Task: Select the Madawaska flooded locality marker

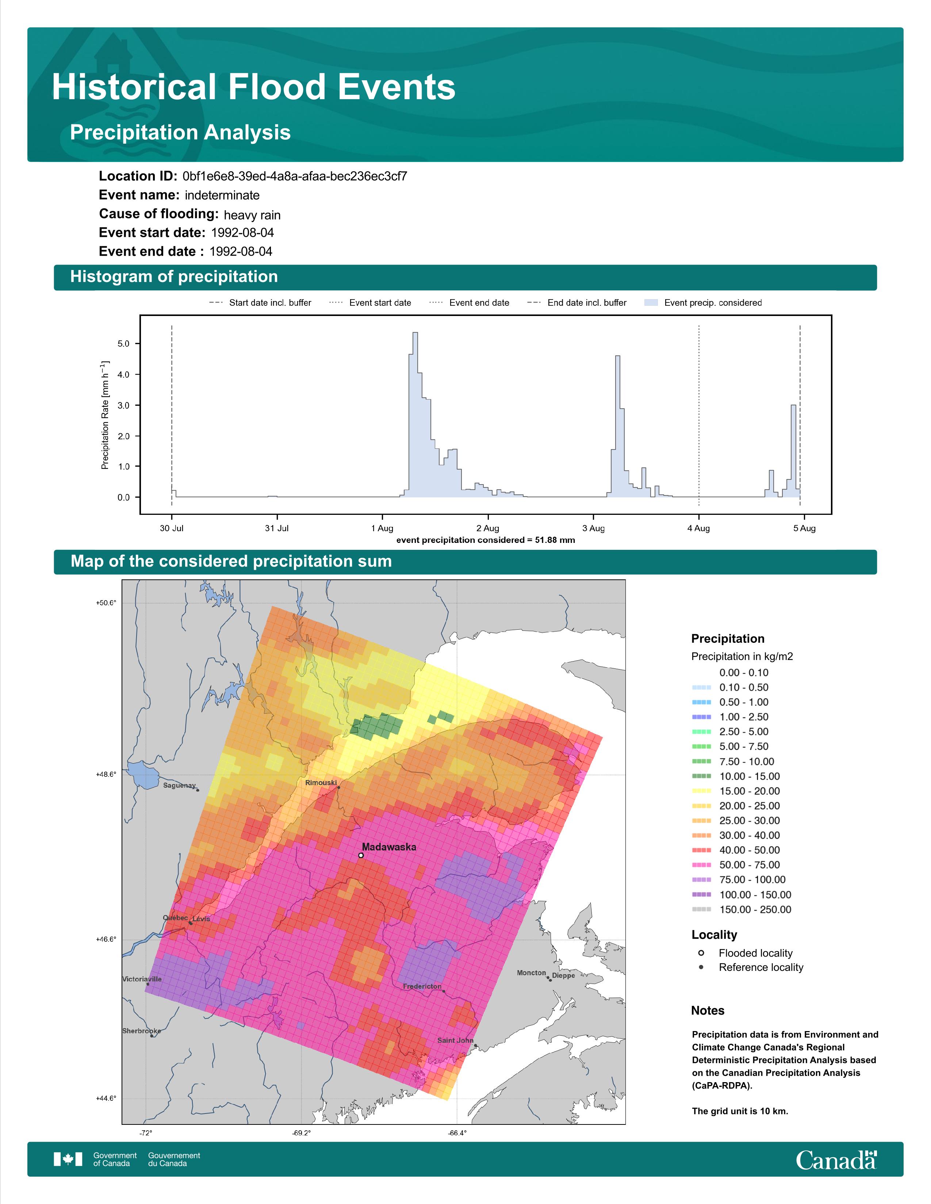Action: click(361, 856)
